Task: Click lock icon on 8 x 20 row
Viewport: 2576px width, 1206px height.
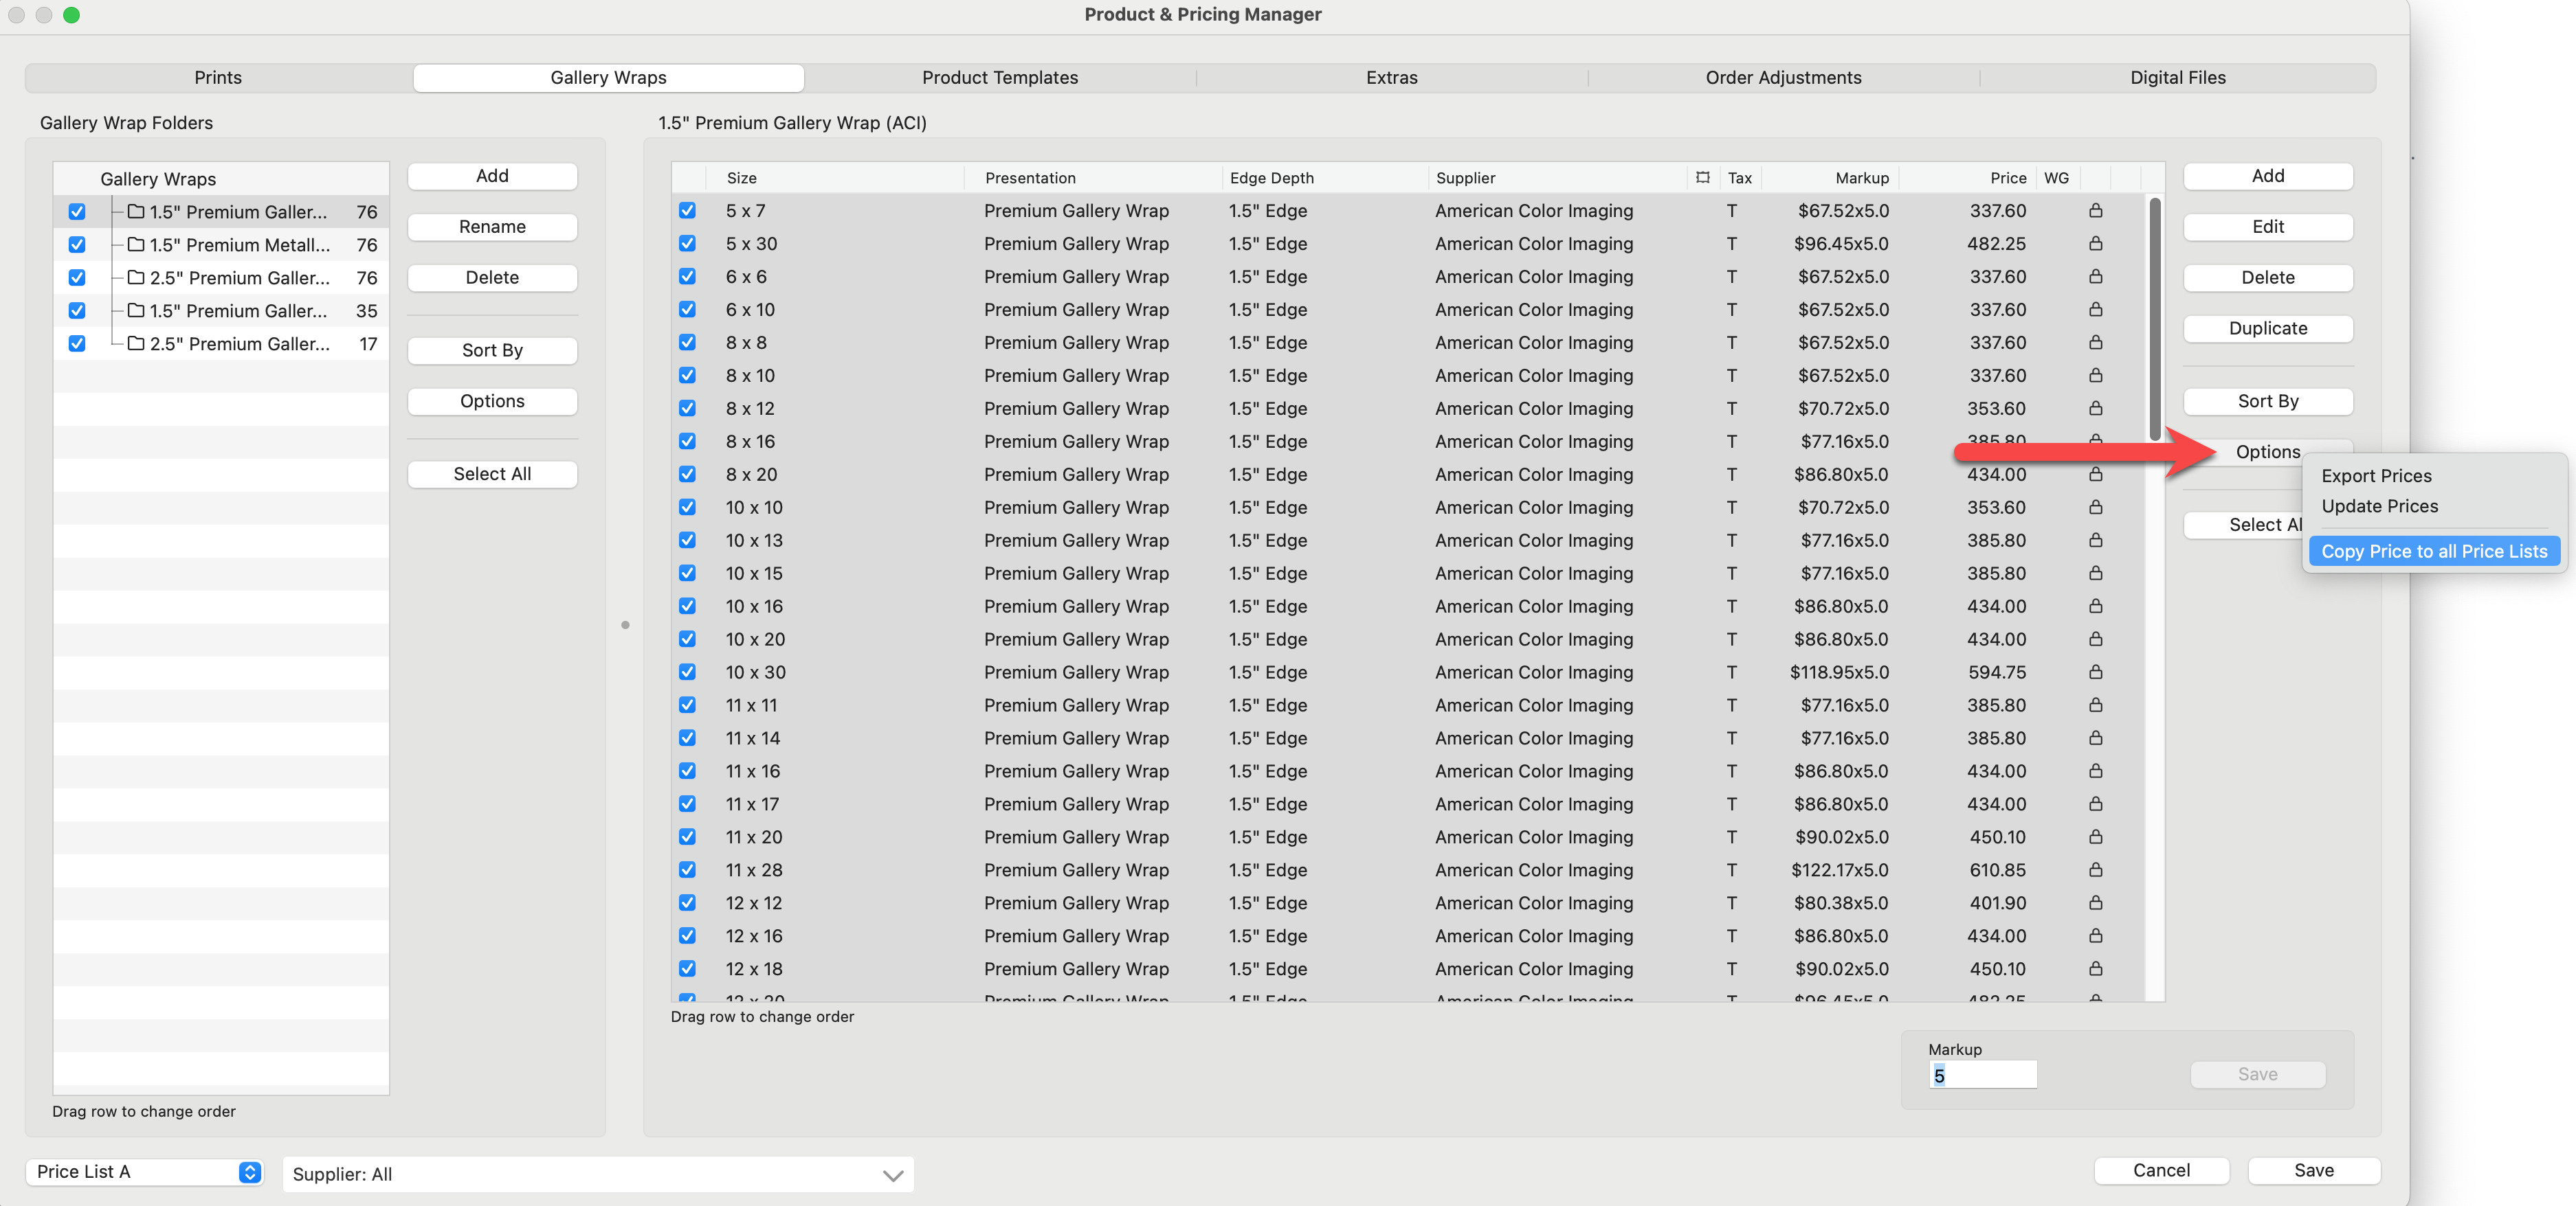Action: click(x=2095, y=475)
